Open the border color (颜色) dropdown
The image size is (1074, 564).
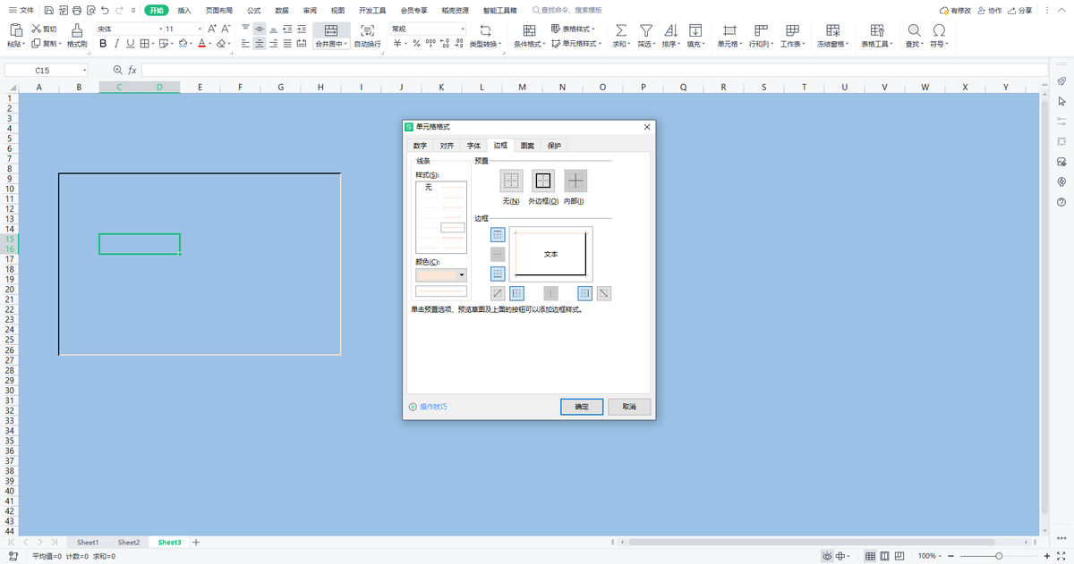pos(462,275)
